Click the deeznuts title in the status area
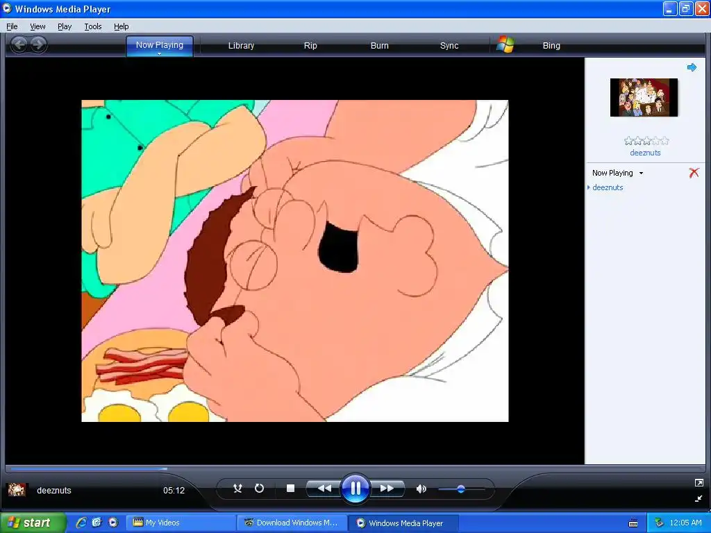 pyautogui.click(x=54, y=491)
